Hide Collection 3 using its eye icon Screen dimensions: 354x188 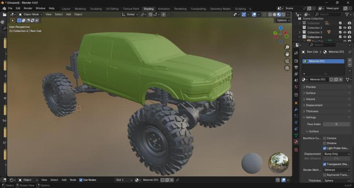(345, 32)
